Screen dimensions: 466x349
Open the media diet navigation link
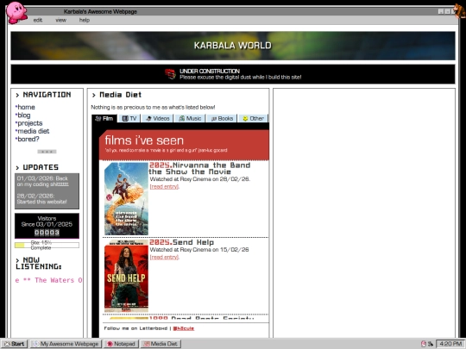coord(34,131)
